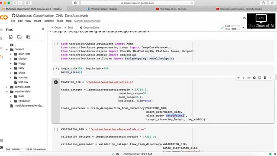Copy link to the selected cell
This screenshot has height=156, width=277.
[x=249, y=78]
